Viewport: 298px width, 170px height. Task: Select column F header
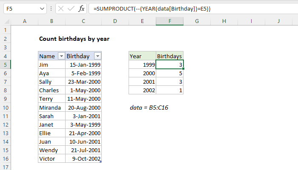coord(169,21)
